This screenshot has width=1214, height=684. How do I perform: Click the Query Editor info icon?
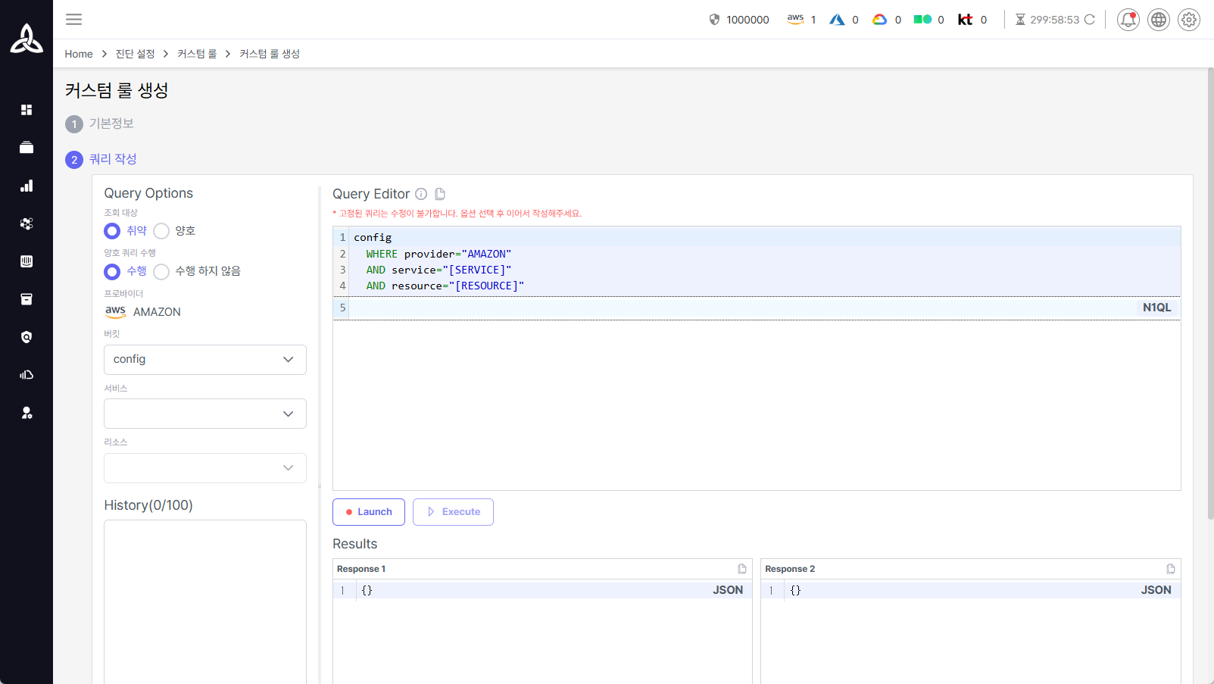[x=421, y=194]
